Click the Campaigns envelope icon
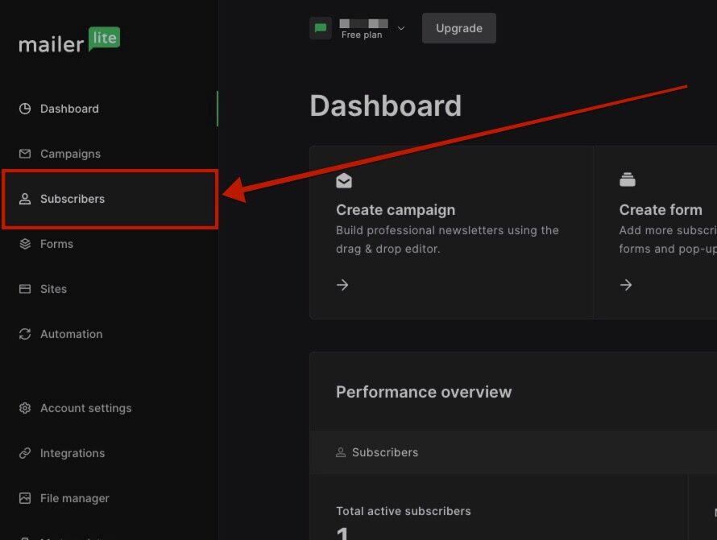Screen dimensions: 717x540 (x=25, y=154)
